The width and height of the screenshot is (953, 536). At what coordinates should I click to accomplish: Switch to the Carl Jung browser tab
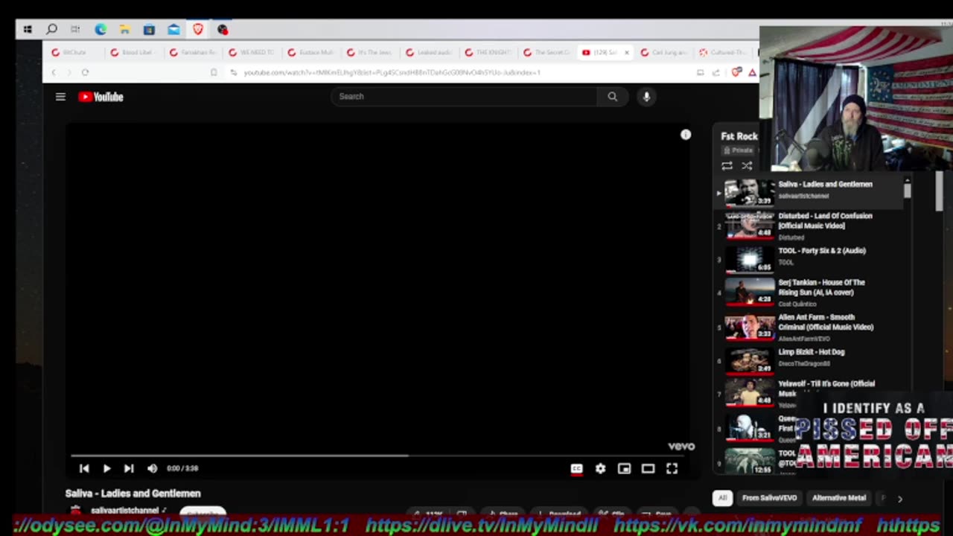pos(665,53)
